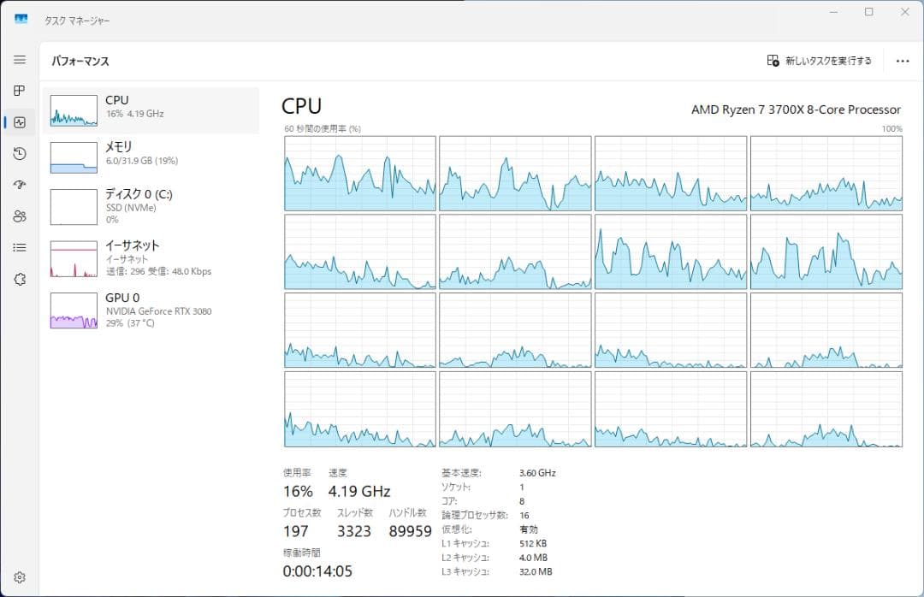
Task: Open the プロセス (Processes) page icon
Action: coord(20,91)
